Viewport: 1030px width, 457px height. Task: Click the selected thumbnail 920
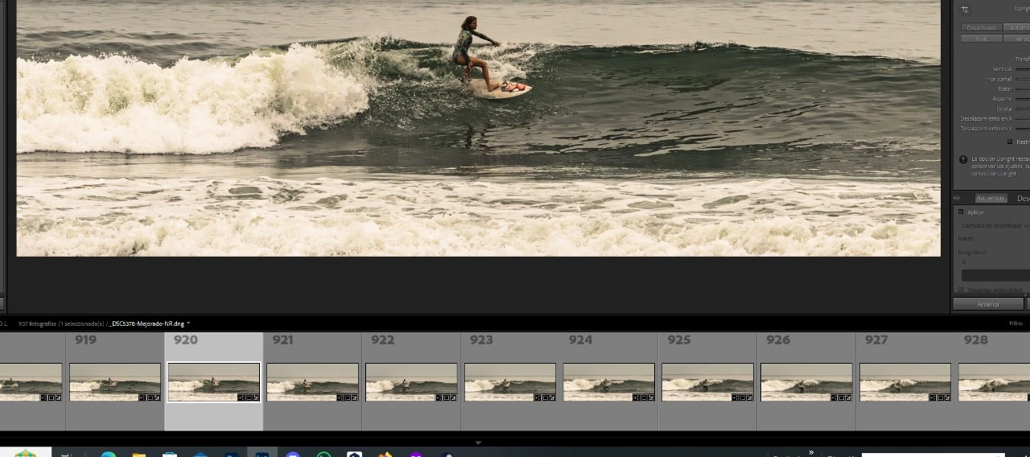[213, 381]
